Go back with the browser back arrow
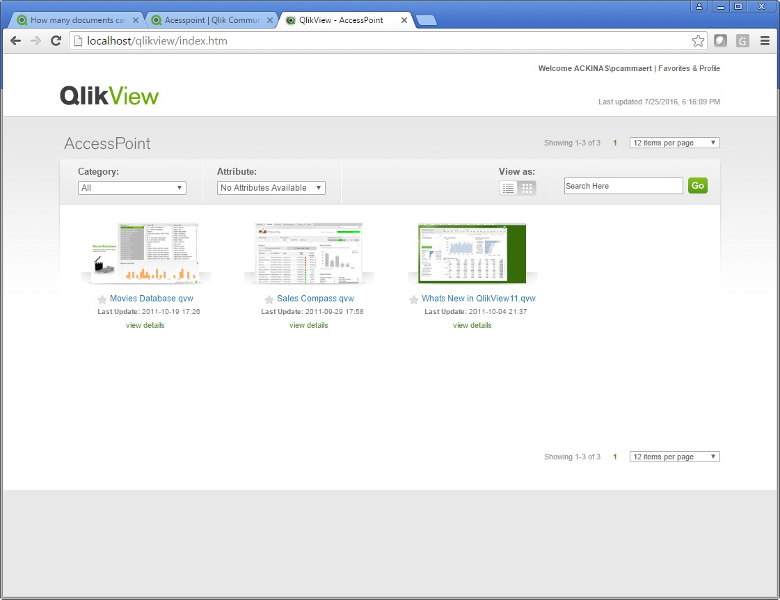Viewport: 780px width, 600px height. coord(15,41)
